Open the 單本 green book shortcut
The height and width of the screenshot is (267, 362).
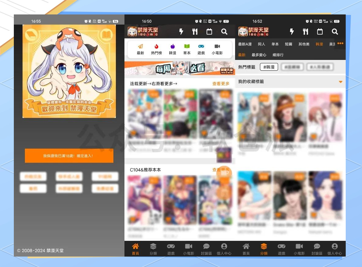pos(187,46)
